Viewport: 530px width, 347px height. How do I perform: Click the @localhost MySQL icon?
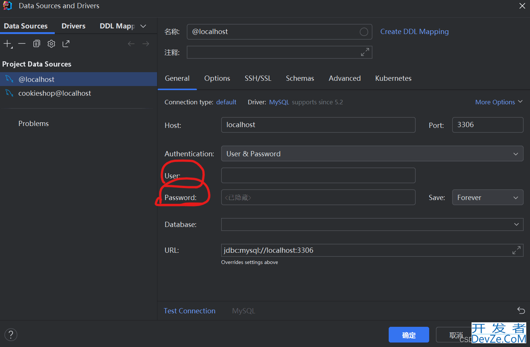[x=9, y=79]
